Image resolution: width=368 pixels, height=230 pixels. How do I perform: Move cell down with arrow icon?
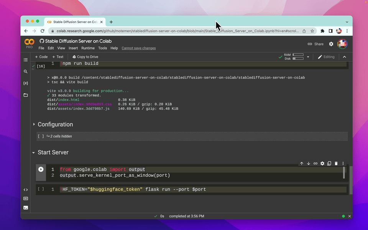click(x=308, y=163)
